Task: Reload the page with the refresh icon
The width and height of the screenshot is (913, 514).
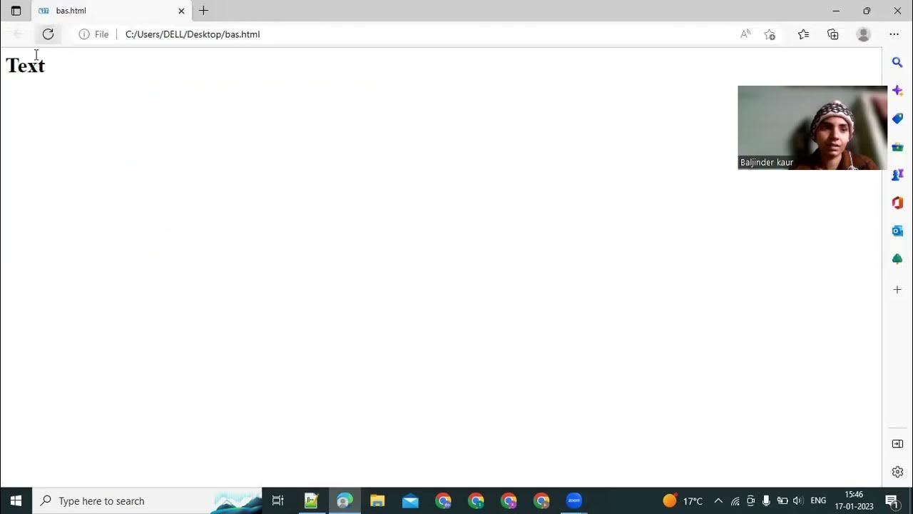Action: pyautogui.click(x=48, y=34)
